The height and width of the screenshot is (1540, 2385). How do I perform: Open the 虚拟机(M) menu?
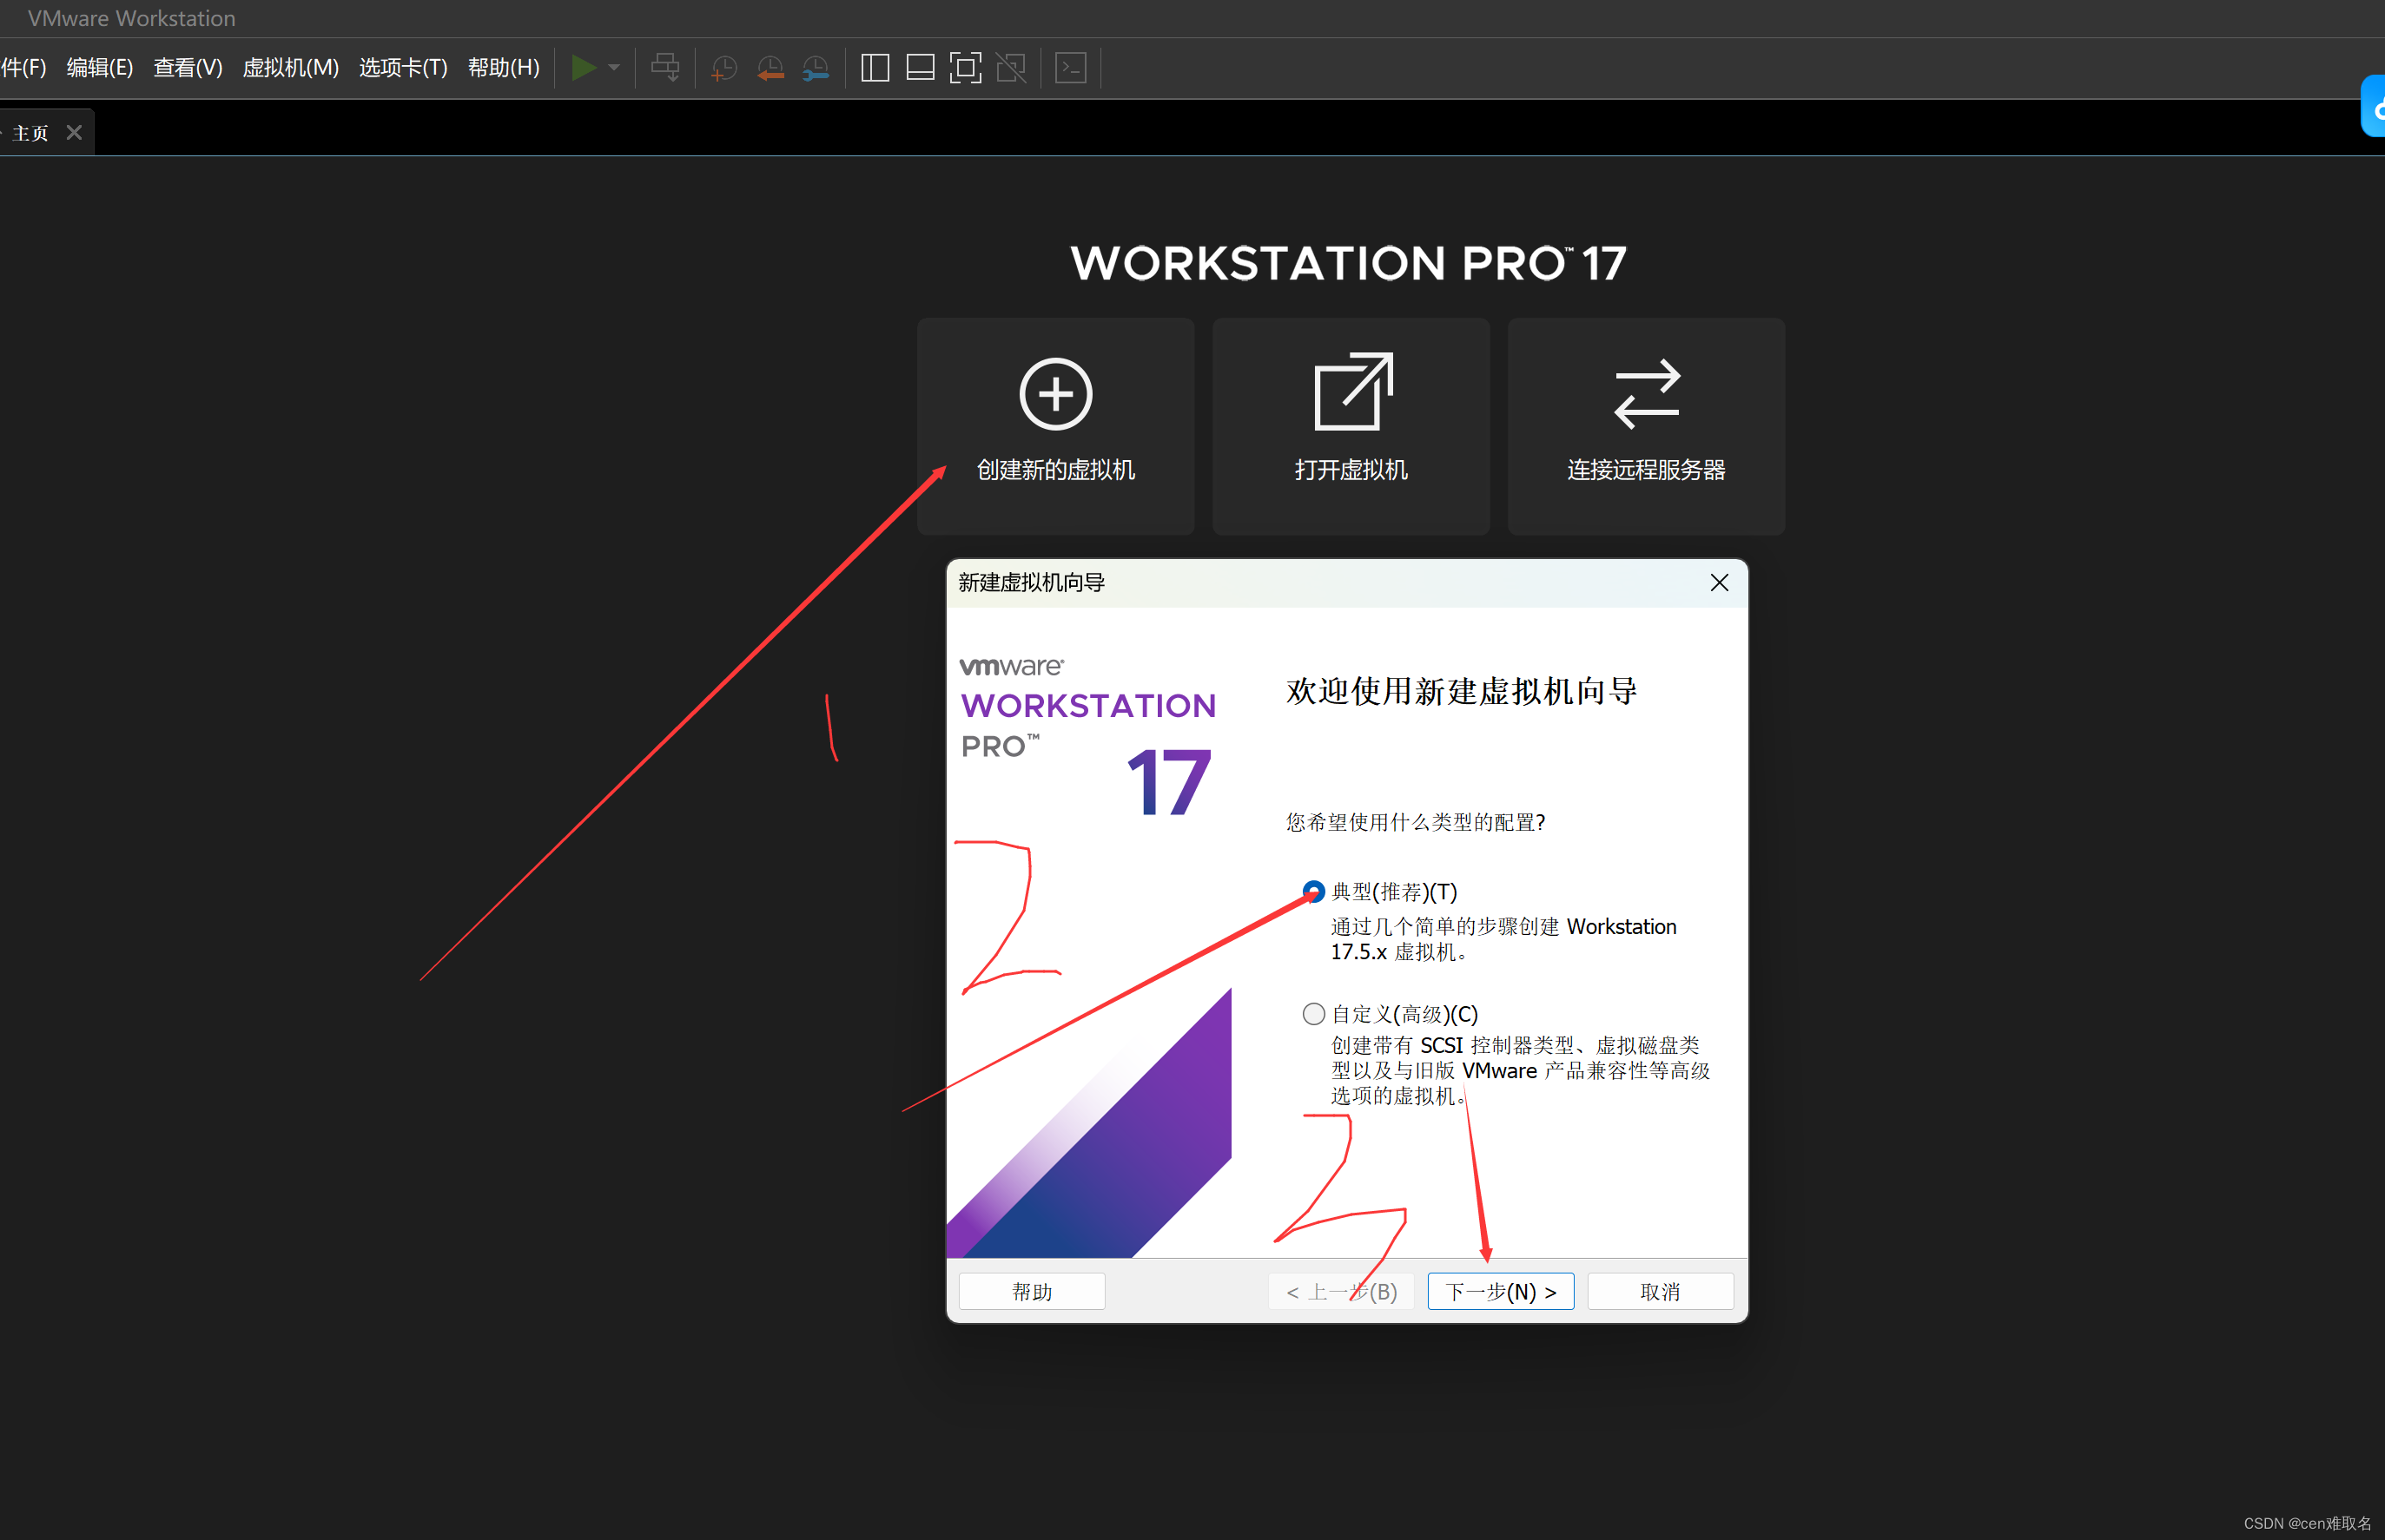(x=290, y=68)
